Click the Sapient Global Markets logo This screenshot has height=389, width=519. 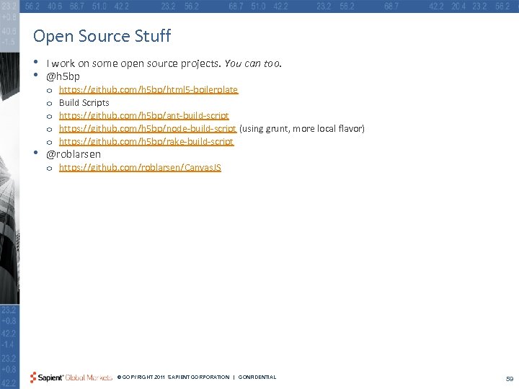(x=71, y=377)
